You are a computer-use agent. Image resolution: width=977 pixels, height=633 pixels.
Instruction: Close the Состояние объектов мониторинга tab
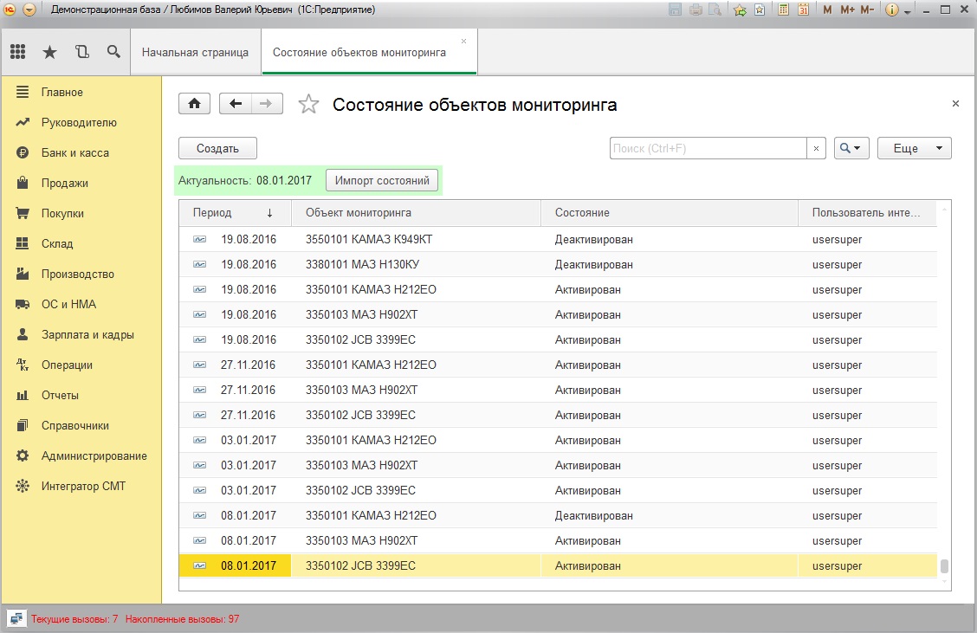(463, 41)
